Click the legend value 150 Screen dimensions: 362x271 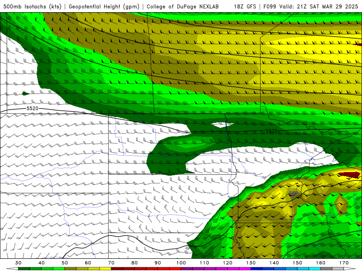(x=297, y=263)
